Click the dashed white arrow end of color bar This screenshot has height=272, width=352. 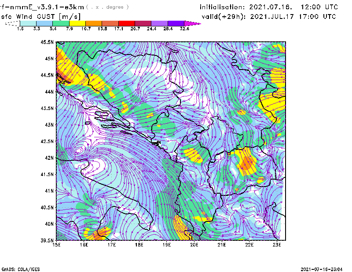point(12,23)
